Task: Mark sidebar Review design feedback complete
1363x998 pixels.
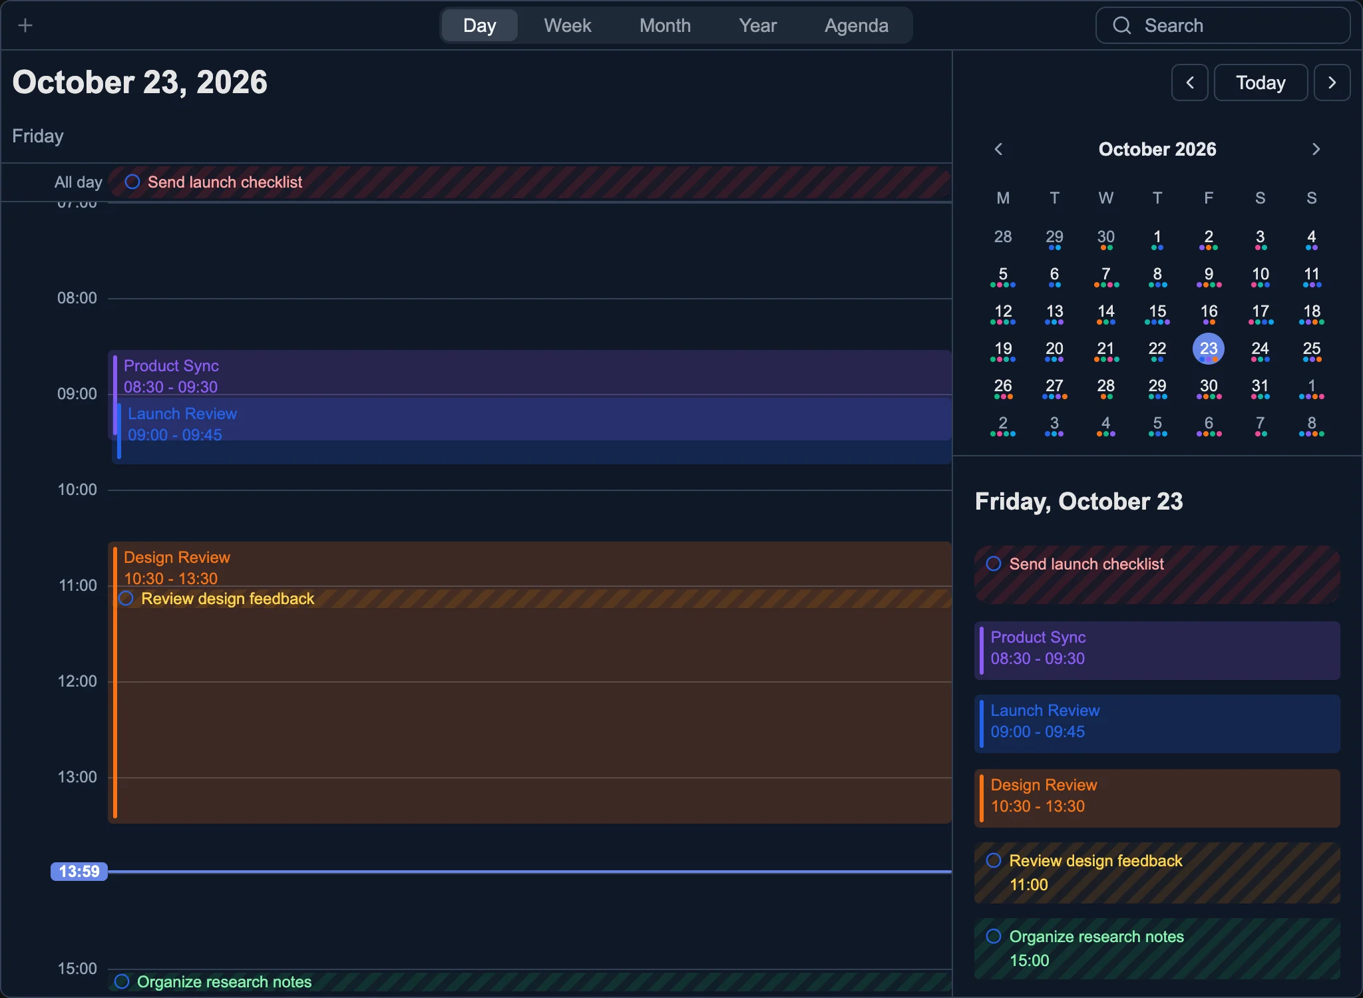Action: (994, 860)
